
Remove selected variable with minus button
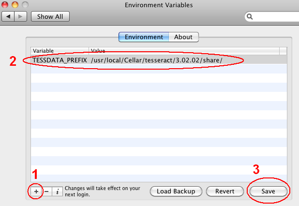[x=47, y=191]
